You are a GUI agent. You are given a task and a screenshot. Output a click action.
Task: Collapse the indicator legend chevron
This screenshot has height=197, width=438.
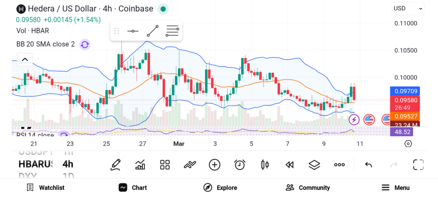click(x=25, y=59)
